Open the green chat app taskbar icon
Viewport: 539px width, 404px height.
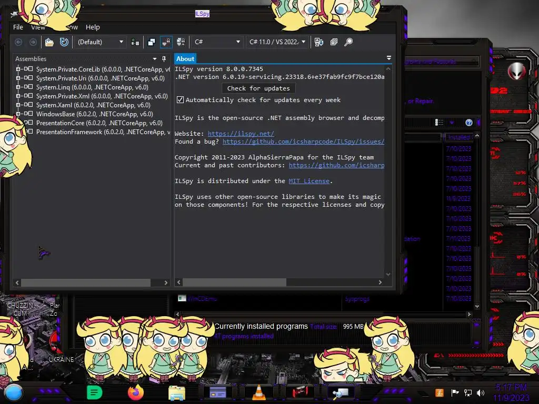click(94, 392)
